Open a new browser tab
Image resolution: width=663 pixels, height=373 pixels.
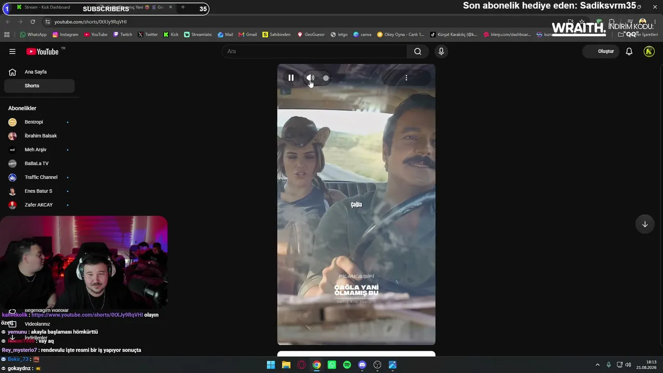coord(183,7)
